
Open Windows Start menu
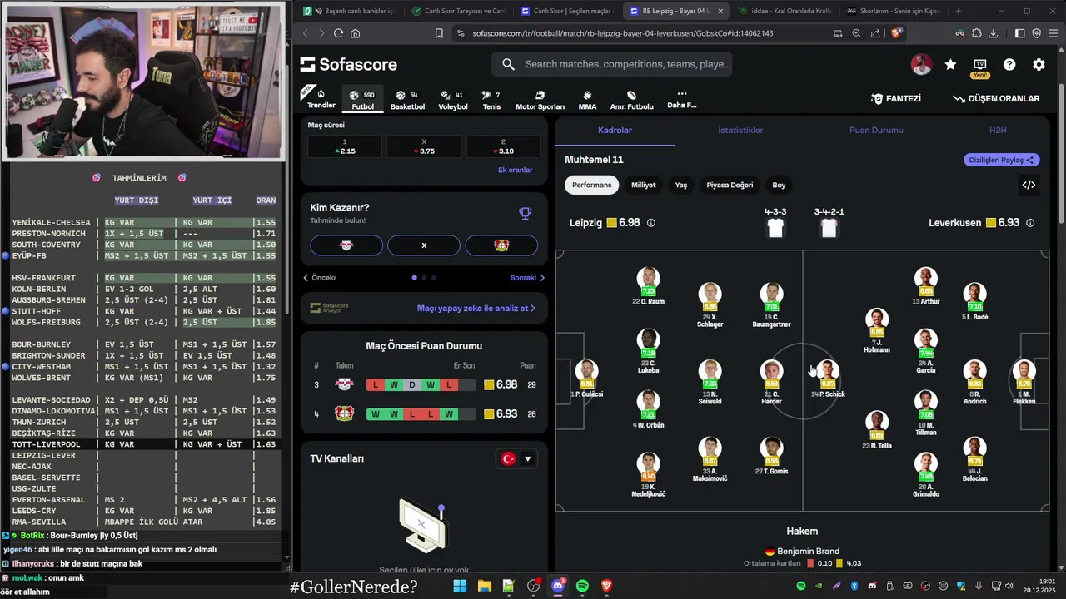[460, 586]
